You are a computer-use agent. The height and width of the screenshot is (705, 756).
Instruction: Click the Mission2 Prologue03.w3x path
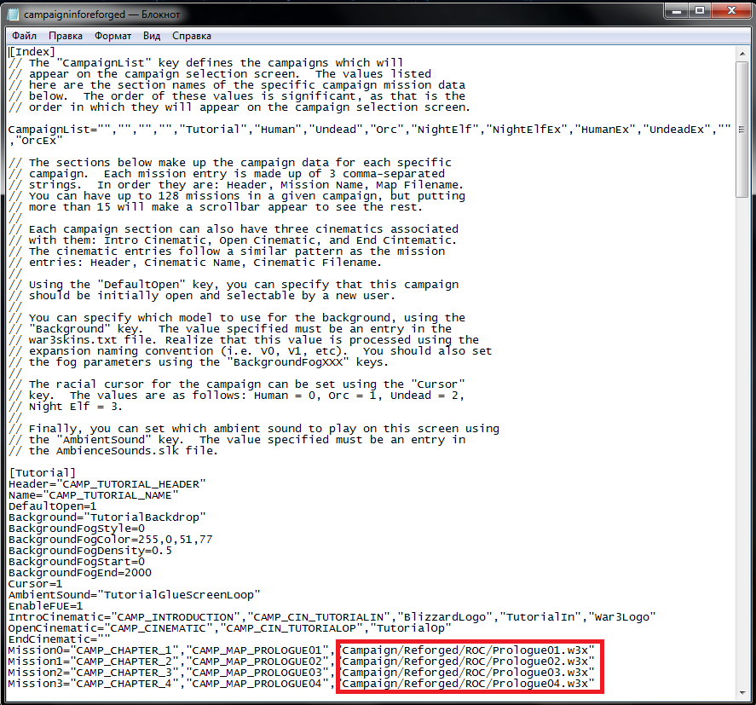467,673
